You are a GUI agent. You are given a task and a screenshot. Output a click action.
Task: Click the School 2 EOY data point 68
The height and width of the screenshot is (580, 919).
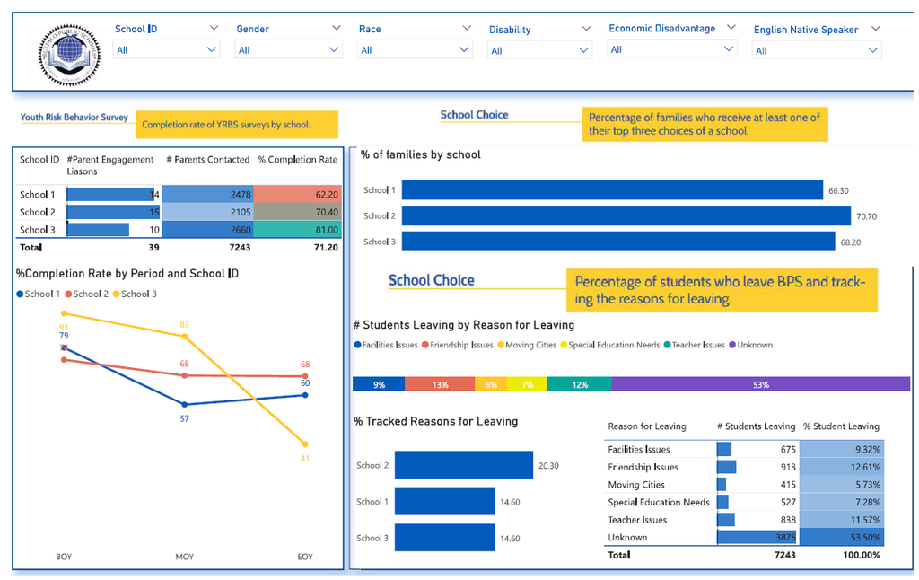305,376
